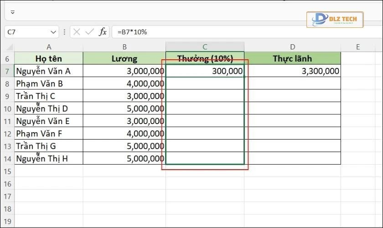
Task: Click the 'Thưởng (10%)' header cell
Action: [x=205, y=58]
